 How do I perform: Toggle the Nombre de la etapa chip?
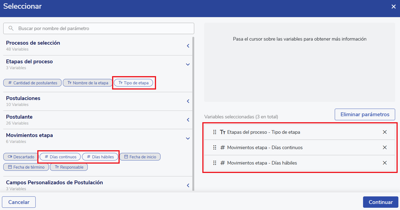[88, 83]
